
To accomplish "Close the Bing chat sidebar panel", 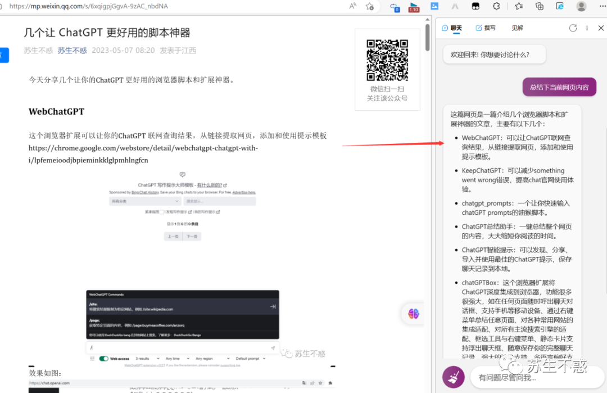I will (601, 28).
